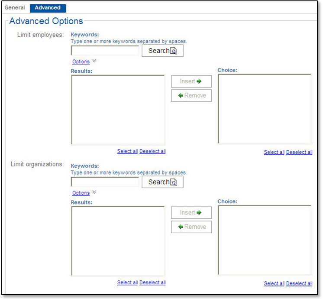Image resolution: width=323 pixels, height=299 pixels.
Task: Click Select all under employees Choice list
Action: (274, 152)
